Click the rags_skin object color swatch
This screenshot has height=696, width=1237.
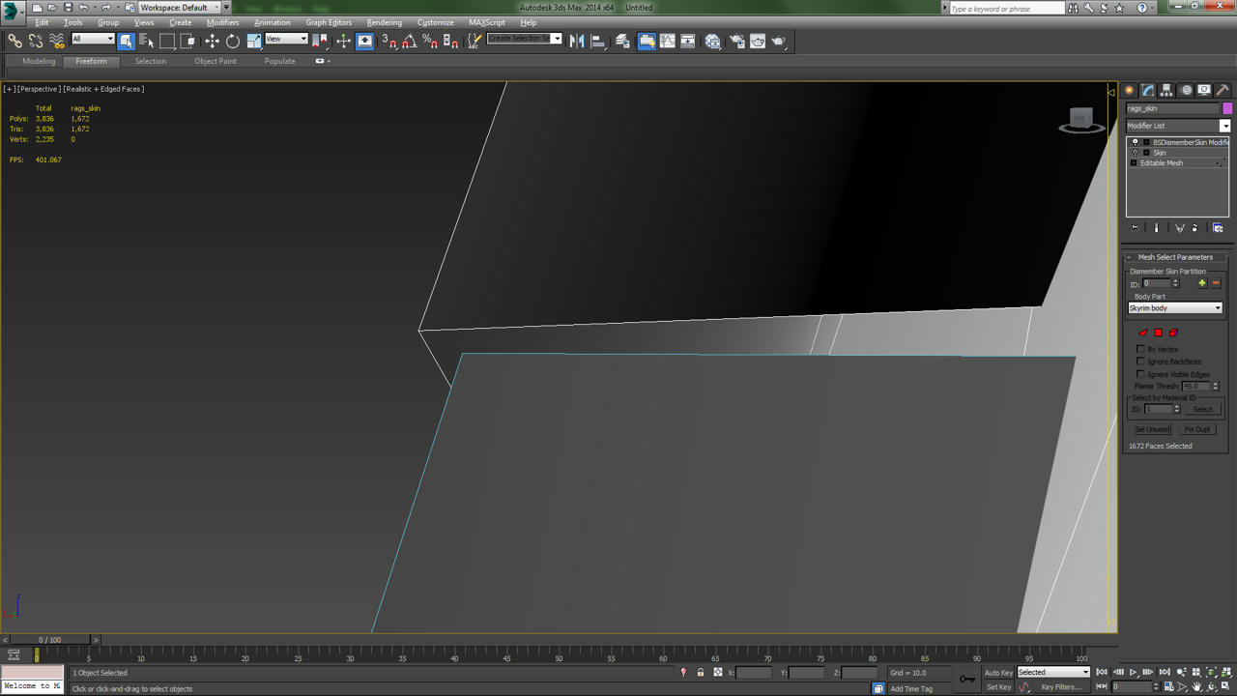[x=1227, y=108]
